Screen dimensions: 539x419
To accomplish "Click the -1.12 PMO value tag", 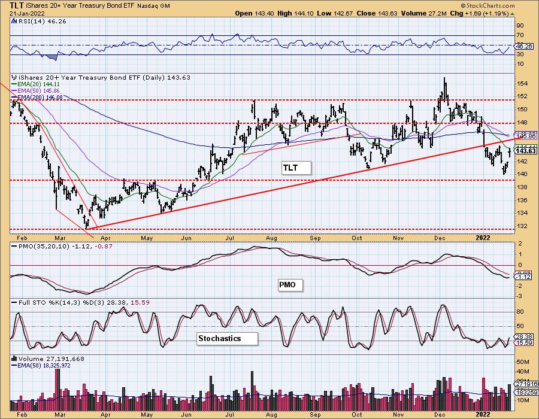I will point(524,277).
